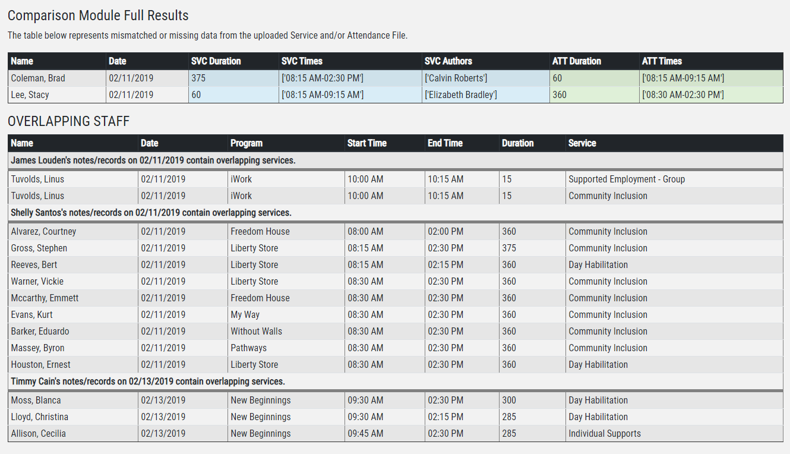Select ATT Duration value in Lee, Stacy row
This screenshot has width=790, height=454.
[595, 95]
